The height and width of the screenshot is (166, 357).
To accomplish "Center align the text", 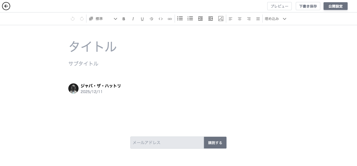I will 240,19.
